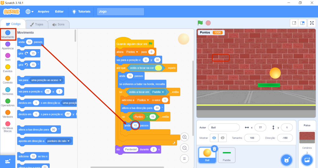
Task: Select the Aparência block category
Action: pyautogui.click(x=8, y=46)
